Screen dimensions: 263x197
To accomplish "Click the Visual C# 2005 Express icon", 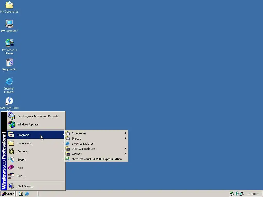I will click(x=68, y=159).
